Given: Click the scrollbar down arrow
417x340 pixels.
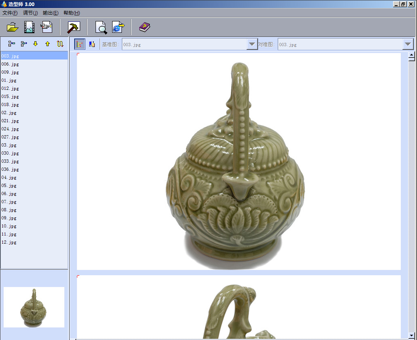Looking at the screenshot, I should point(411,336).
